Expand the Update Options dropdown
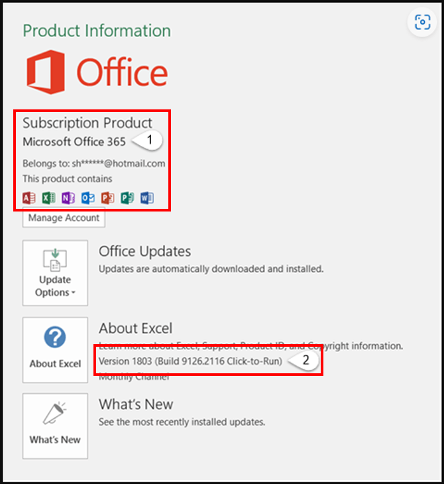444x484 pixels. click(55, 273)
